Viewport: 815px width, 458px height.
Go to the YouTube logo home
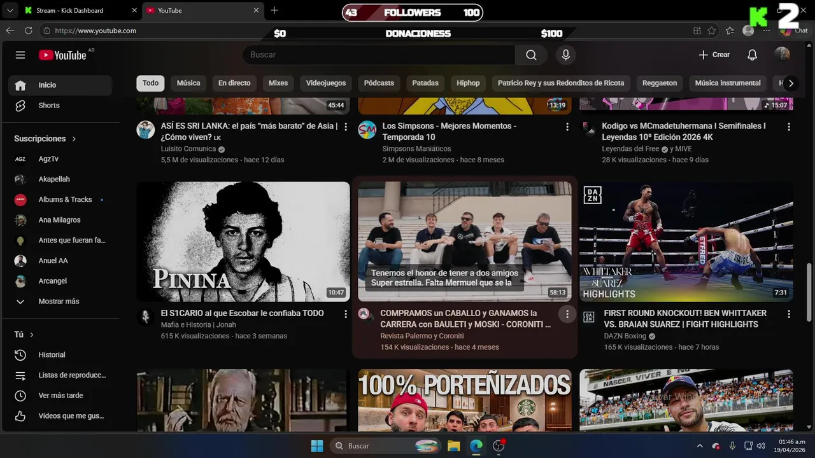62,55
